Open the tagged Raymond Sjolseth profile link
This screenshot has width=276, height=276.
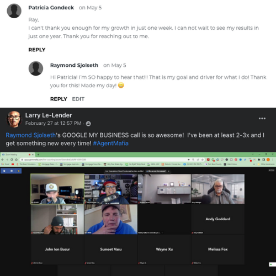click(x=30, y=135)
